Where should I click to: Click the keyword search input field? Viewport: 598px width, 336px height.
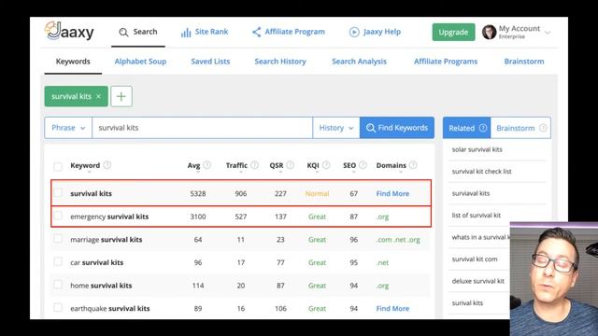click(x=202, y=128)
